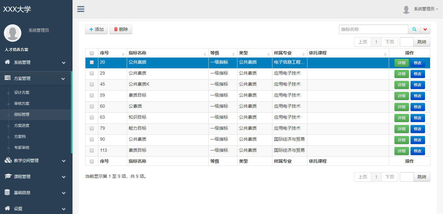443x214 pixels.
Task: Open 方案档 in sidebar submenu
Action: coord(20,137)
